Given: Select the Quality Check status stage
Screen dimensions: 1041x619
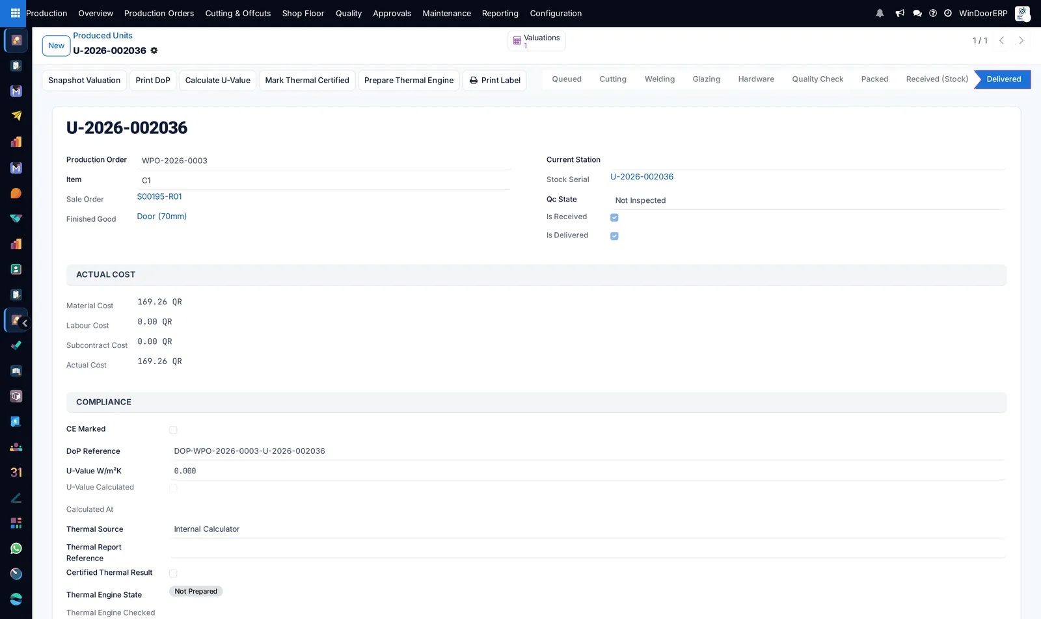Looking at the screenshot, I should 817,79.
